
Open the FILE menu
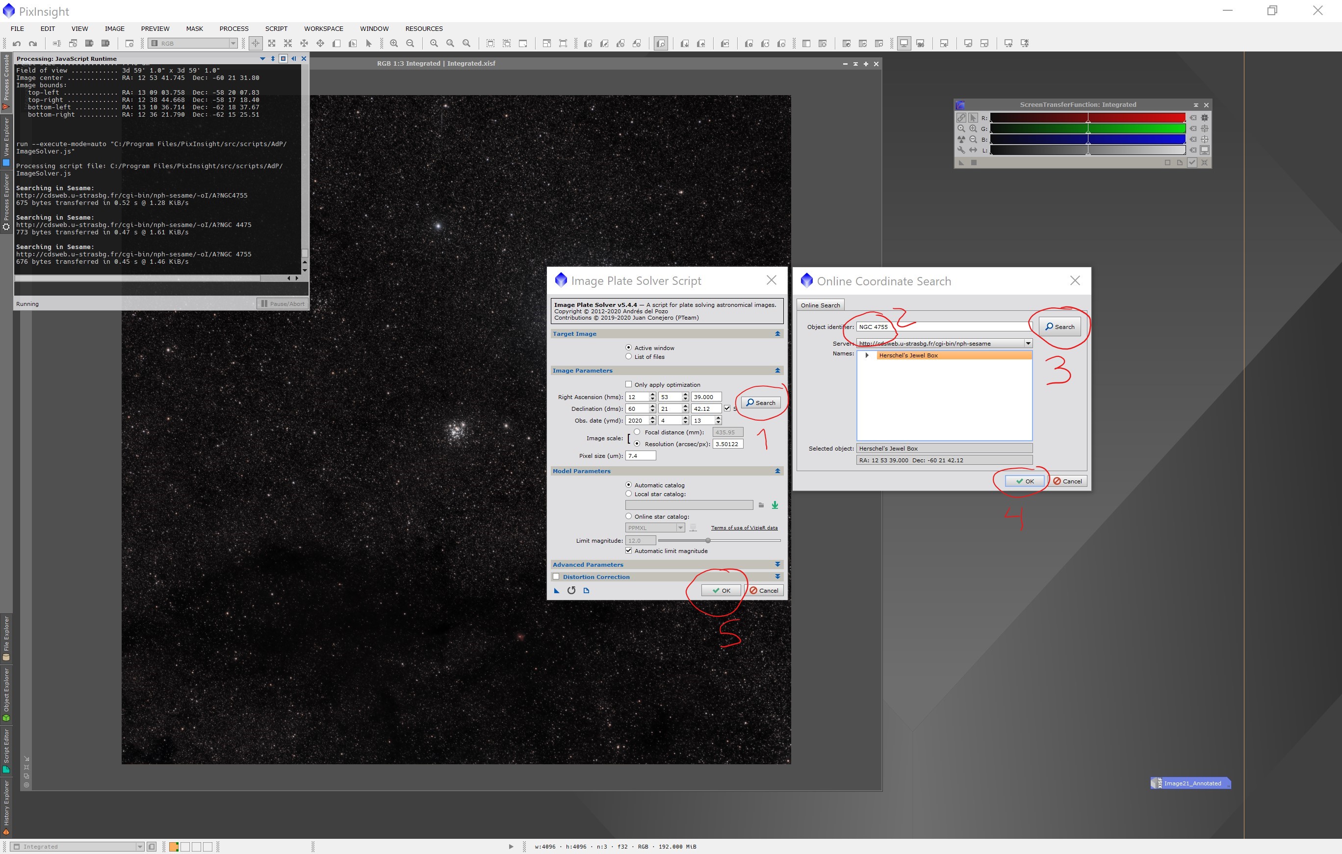(x=17, y=28)
